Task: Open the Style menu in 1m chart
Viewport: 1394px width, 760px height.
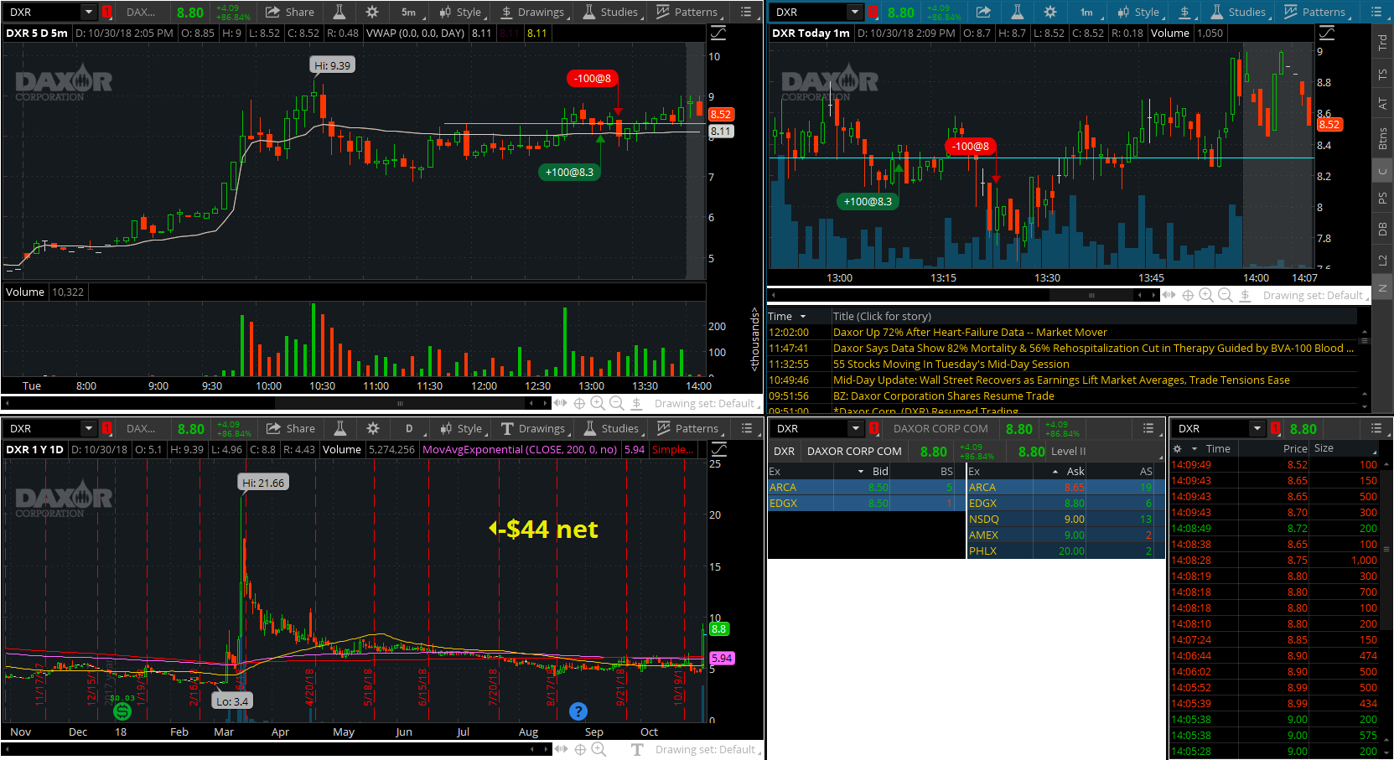Action: (1139, 12)
